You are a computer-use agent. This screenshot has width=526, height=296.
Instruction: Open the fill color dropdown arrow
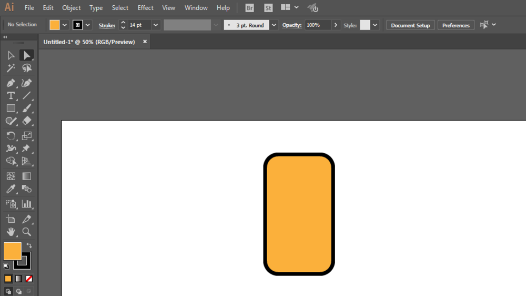pos(65,25)
